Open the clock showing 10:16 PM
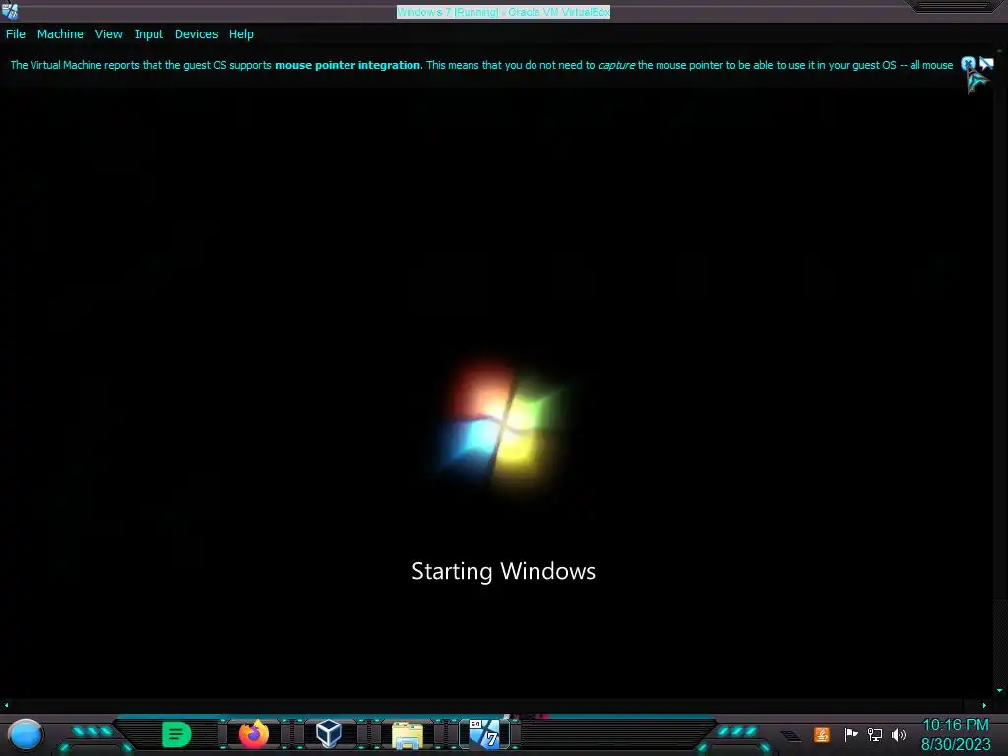 (x=956, y=725)
